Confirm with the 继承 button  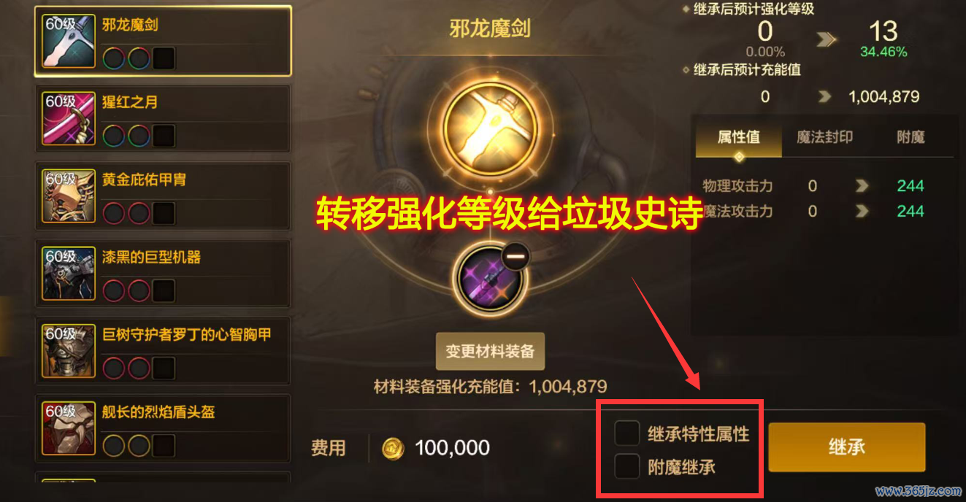click(847, 447)
